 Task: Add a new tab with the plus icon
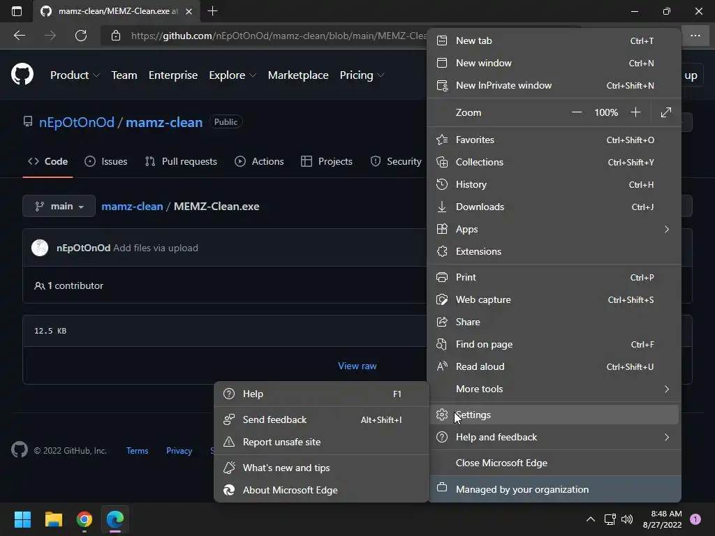pyautogui.click(x=212, y=11)
